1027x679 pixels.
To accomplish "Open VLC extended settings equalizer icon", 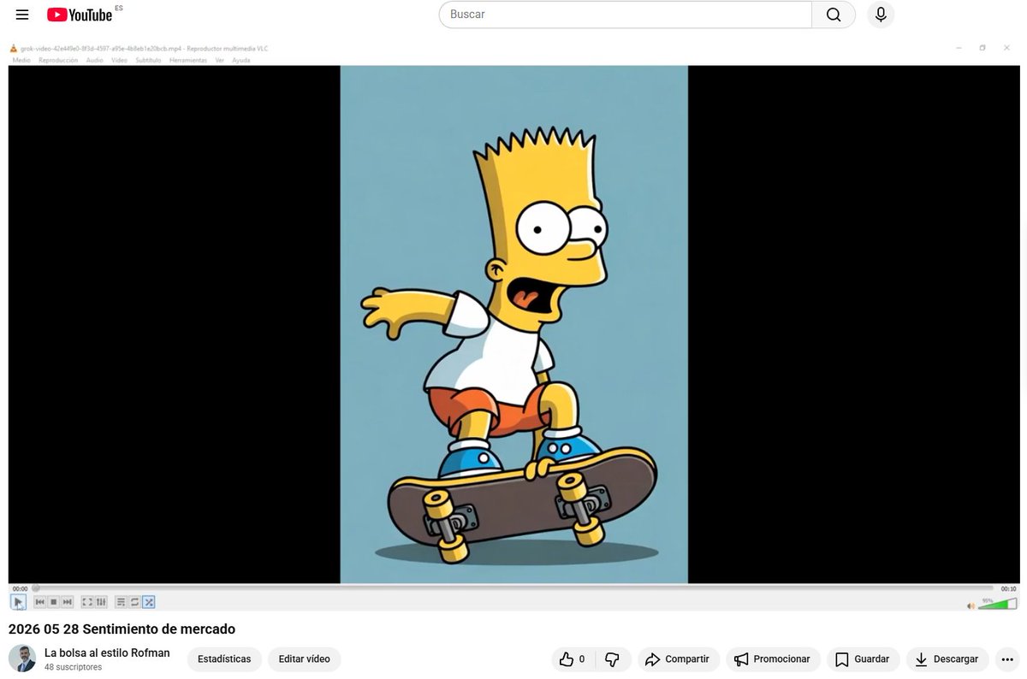I will pos(101,602).
